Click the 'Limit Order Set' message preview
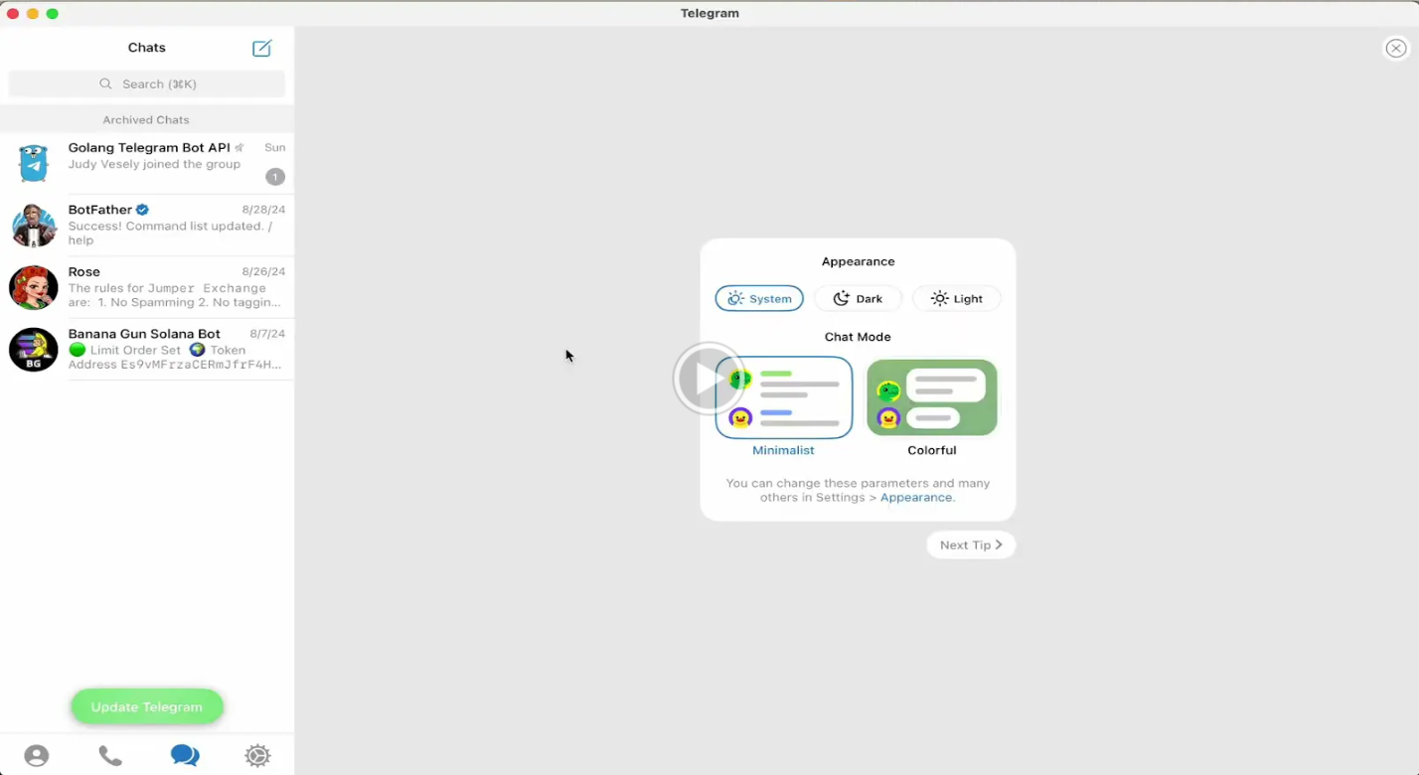 point(175,357)
